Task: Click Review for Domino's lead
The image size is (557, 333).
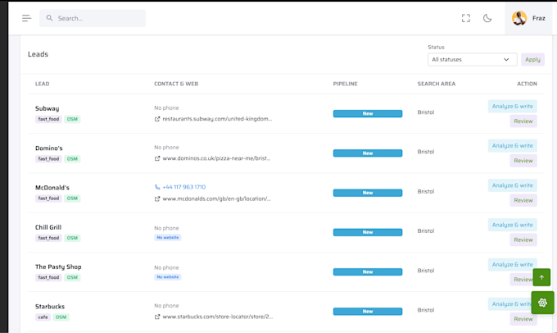Action: point(523,161)
